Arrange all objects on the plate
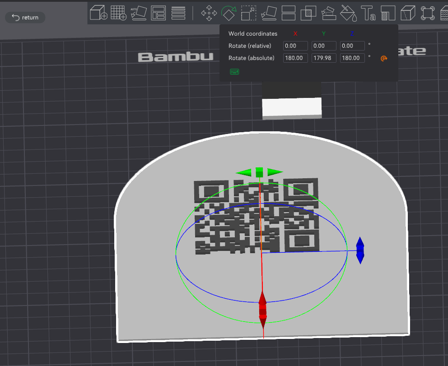 pyautogui.click(x=158, y=13)
